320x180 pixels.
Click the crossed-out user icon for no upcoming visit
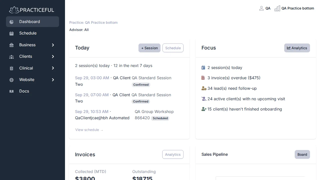pos(204,99)
